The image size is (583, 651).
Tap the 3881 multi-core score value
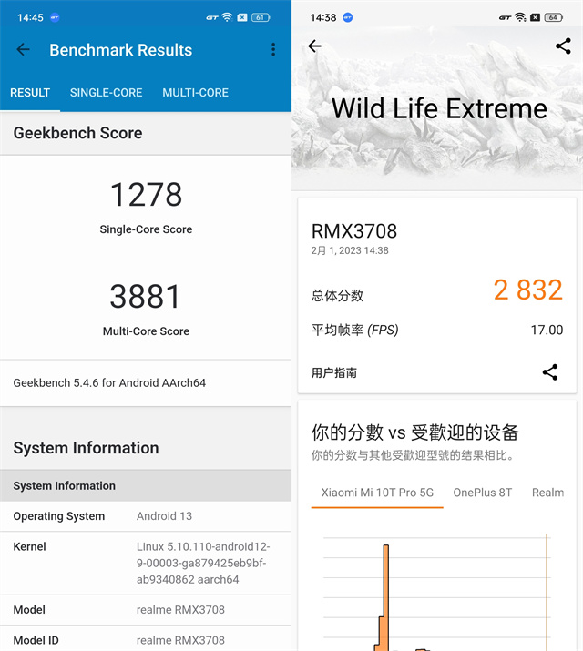(x=146, y=296)
